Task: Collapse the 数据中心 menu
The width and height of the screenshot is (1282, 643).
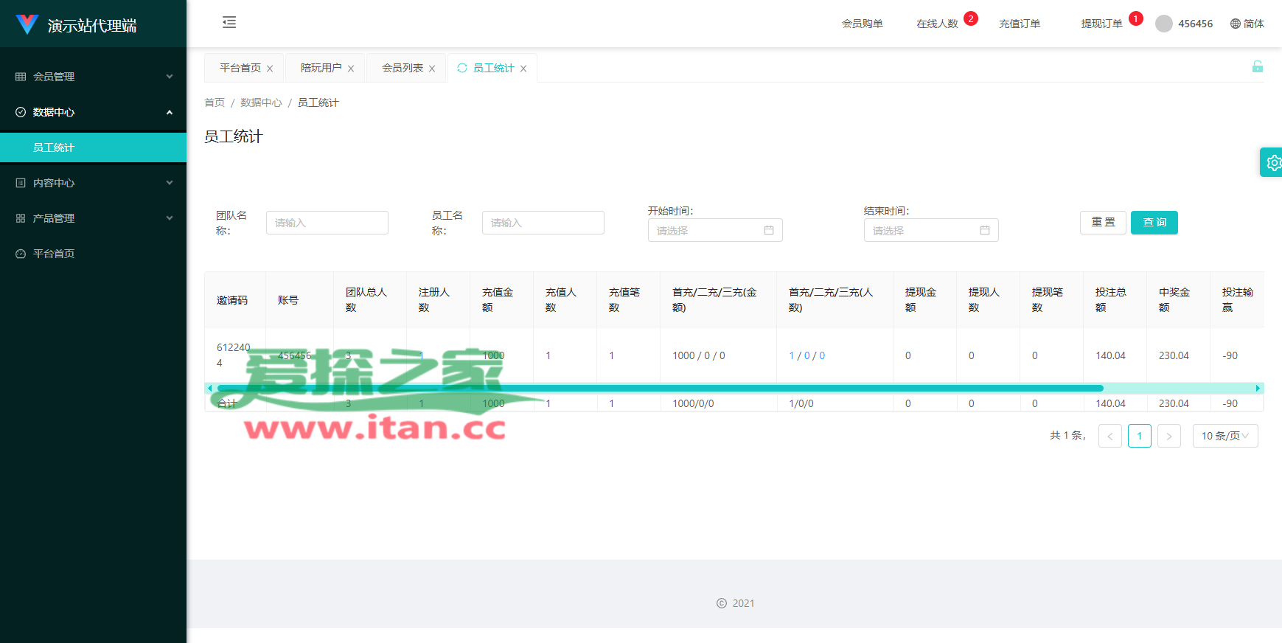Action: point(93,112)
